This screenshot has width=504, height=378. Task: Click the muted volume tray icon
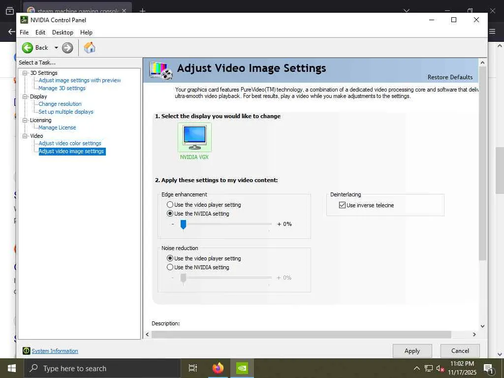pyautogui.click(x=440, y=368)
